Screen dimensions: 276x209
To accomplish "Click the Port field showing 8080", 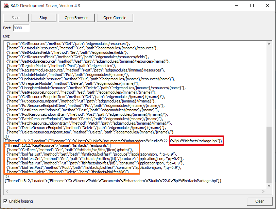I will pos(21,28).
